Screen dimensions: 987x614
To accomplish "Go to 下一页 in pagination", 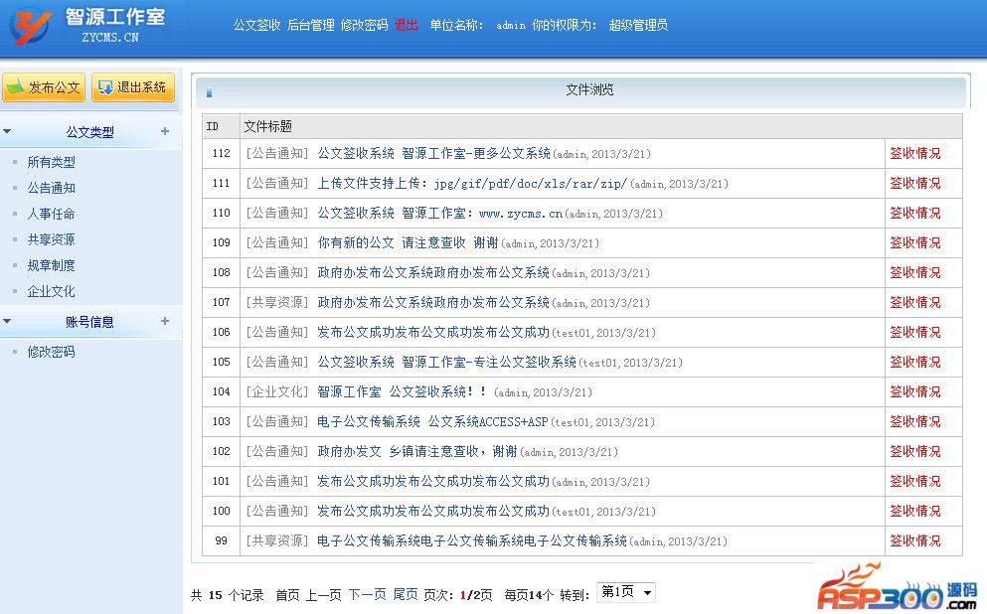I will (368, 594).
